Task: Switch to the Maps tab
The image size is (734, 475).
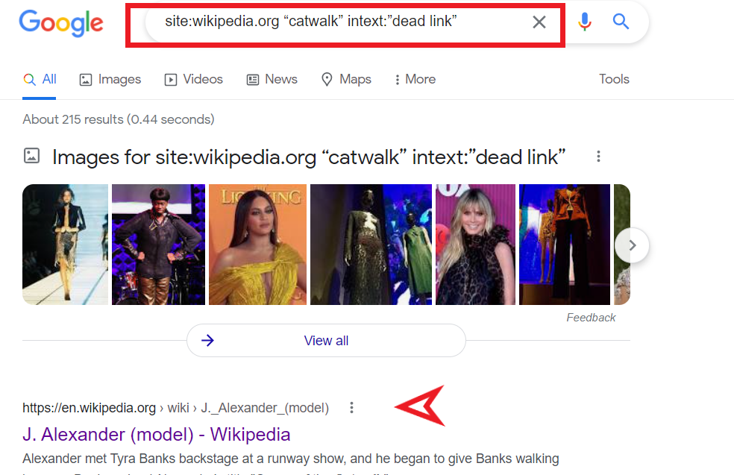Action: tap(346, 79)
